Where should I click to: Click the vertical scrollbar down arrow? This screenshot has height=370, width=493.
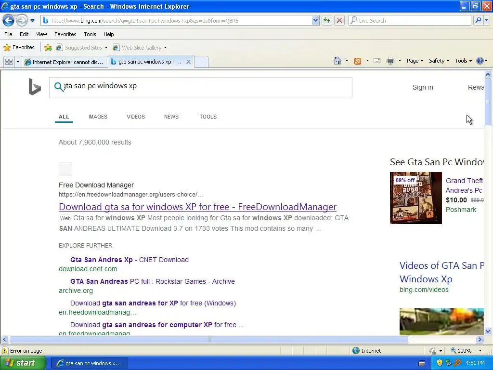click(x=488, y=331)
